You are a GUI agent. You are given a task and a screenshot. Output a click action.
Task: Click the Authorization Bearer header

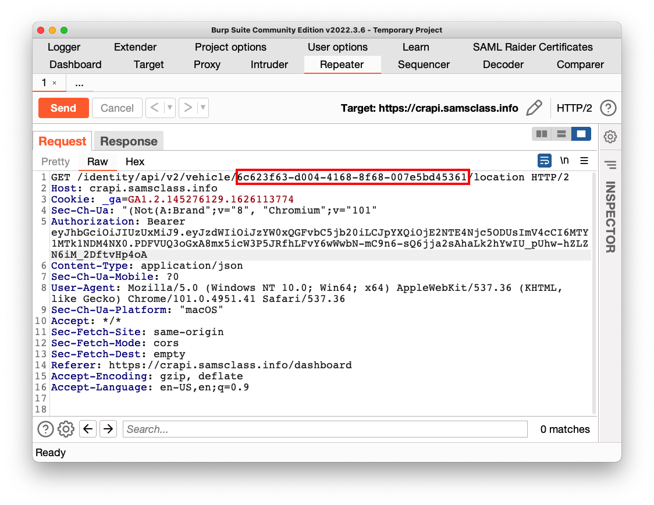118,222
